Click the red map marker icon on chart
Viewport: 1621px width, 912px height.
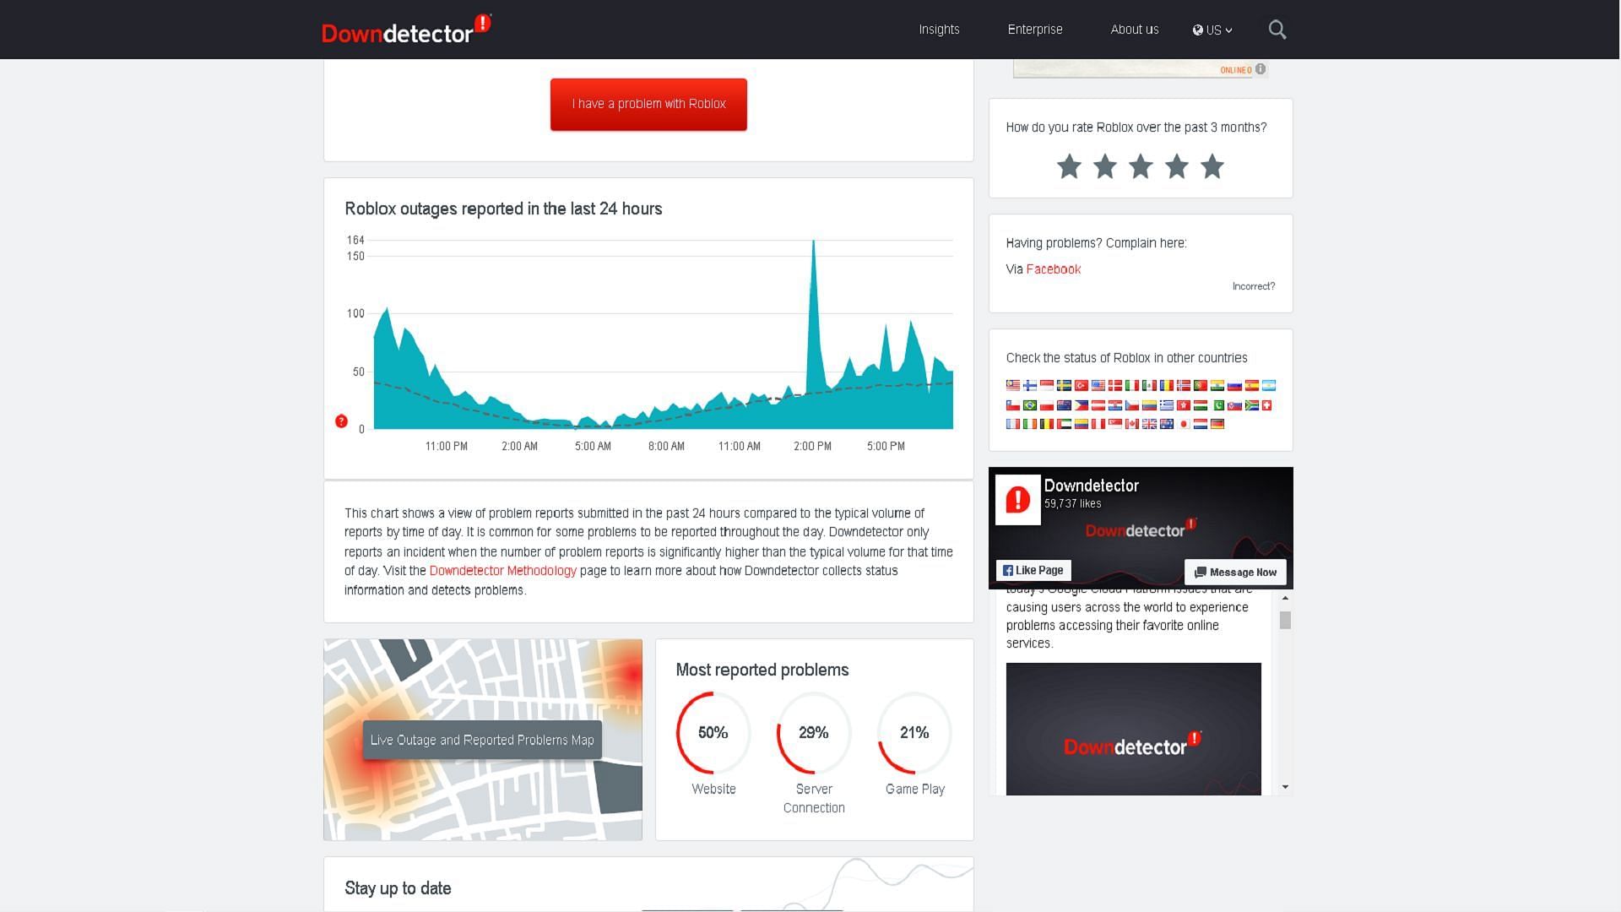click(342, 420)
